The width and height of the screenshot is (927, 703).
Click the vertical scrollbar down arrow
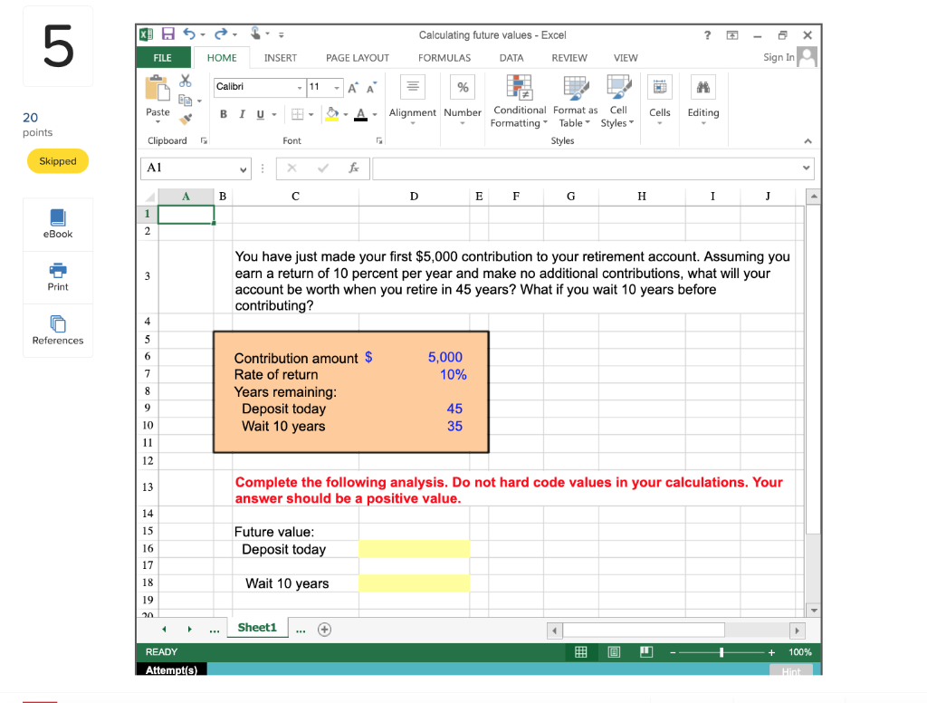point(814,610)
